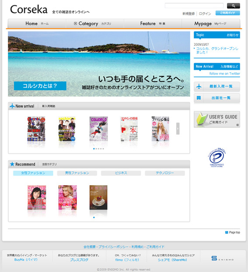The image size is (248, 272).
Task: Open the Mypage menu tab
Action: tap(211, 23)
